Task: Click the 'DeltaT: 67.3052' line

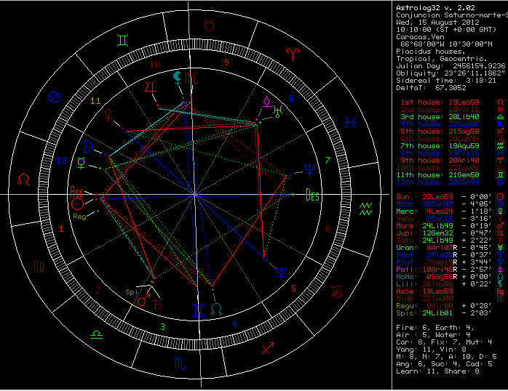Action: click(x=431, y=88)
